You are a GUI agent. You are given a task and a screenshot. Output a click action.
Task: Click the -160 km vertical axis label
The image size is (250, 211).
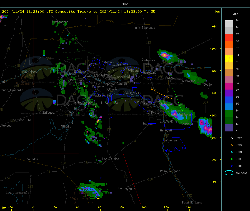click(x=213, y=115)
